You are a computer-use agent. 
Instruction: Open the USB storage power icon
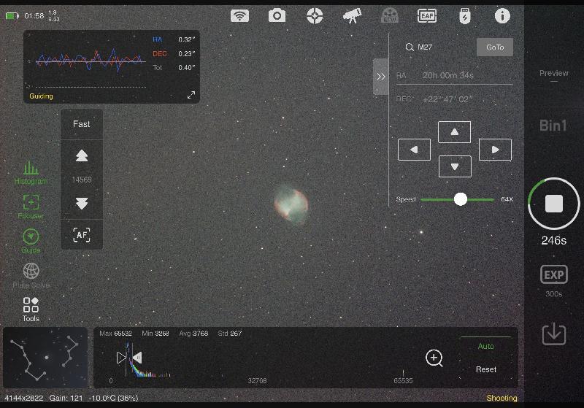pyautogui.click(x=465, y=16)
